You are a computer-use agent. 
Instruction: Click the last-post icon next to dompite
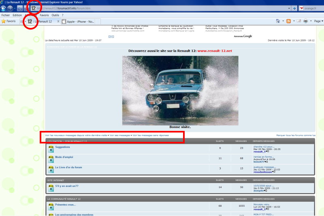click(x=266, y=190)
